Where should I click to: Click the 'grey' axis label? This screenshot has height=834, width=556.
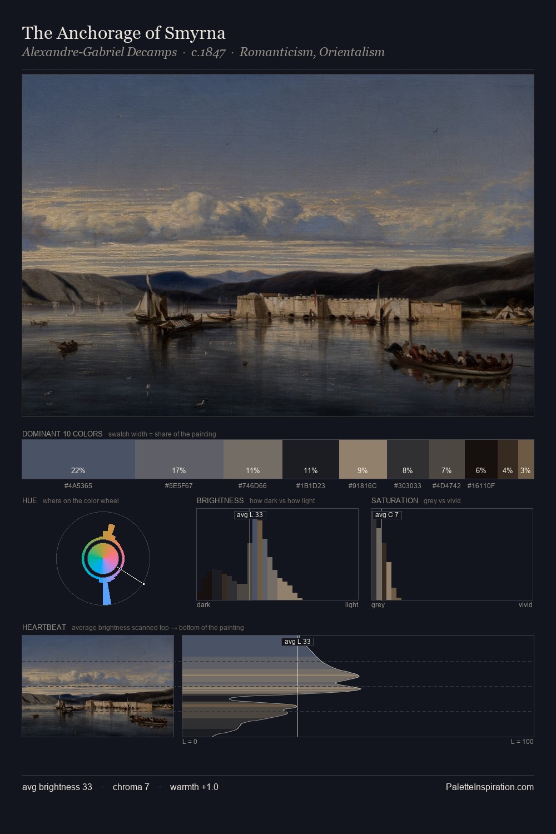pos(378,605)
